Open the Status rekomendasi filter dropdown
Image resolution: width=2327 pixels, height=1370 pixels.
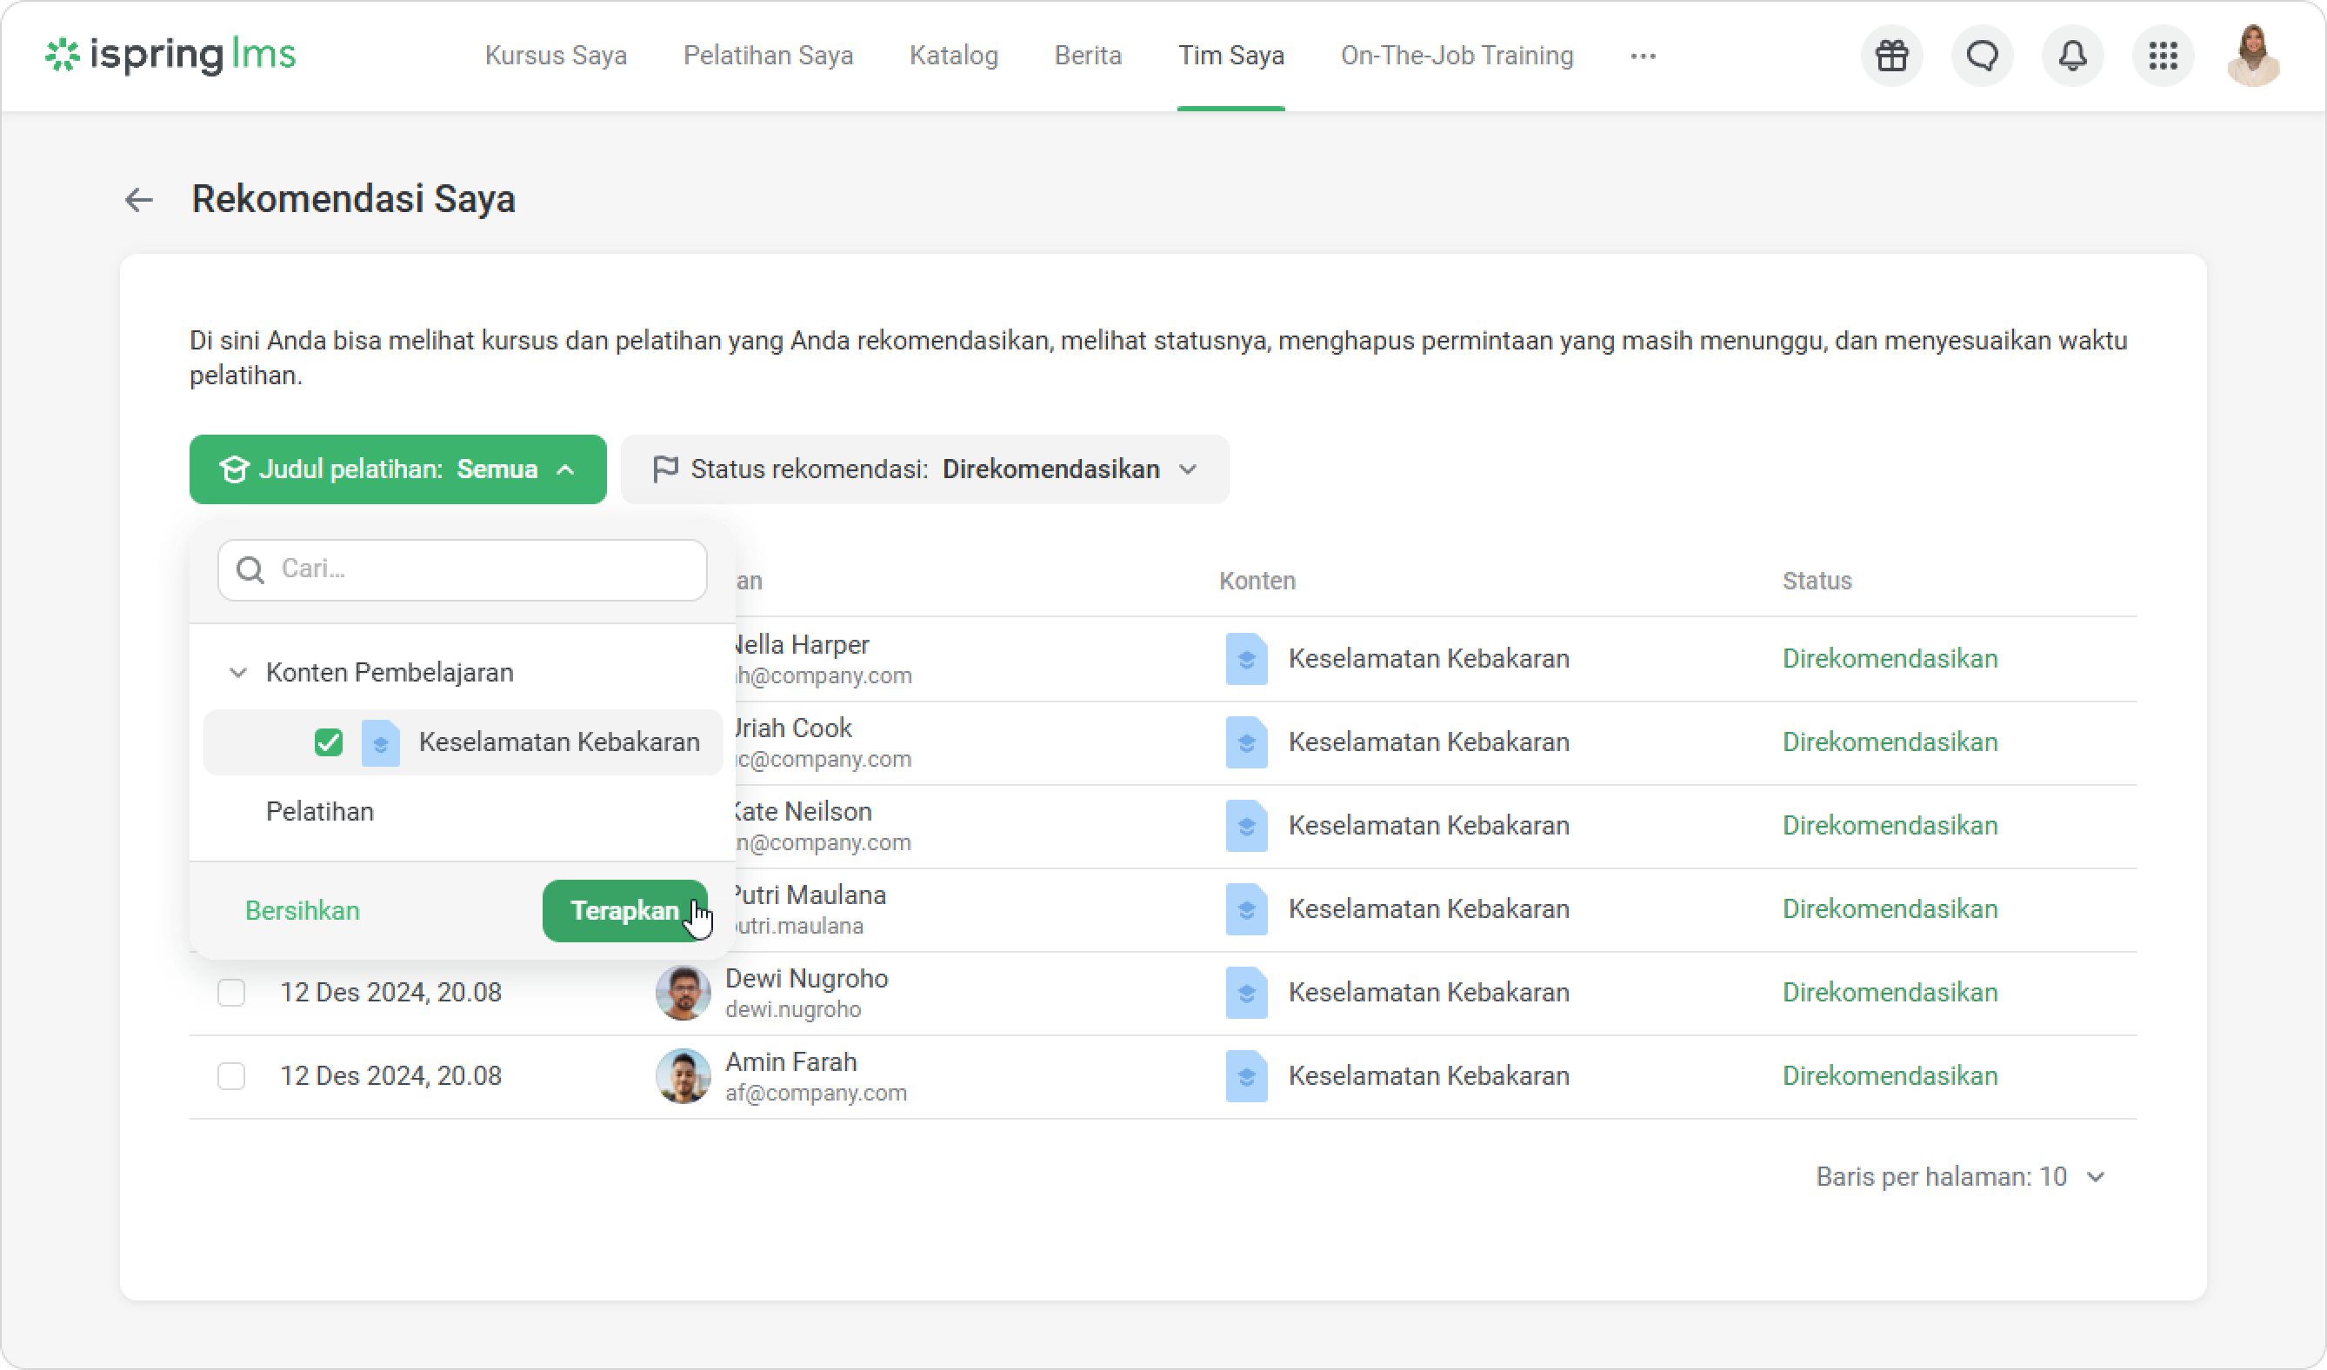pyautogui.click(x=924, y=469)
